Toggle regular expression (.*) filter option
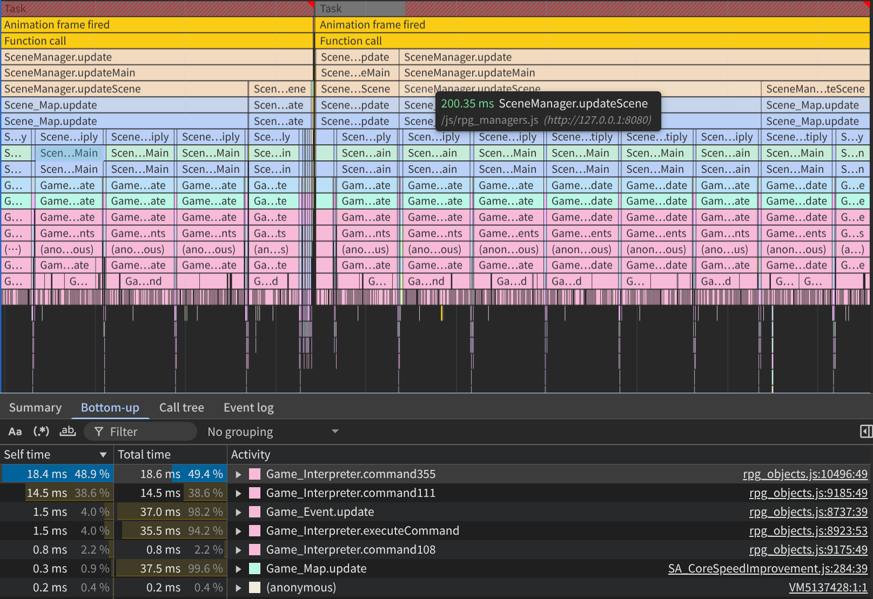This screenshot has height=599, width=873. point(41,432)
